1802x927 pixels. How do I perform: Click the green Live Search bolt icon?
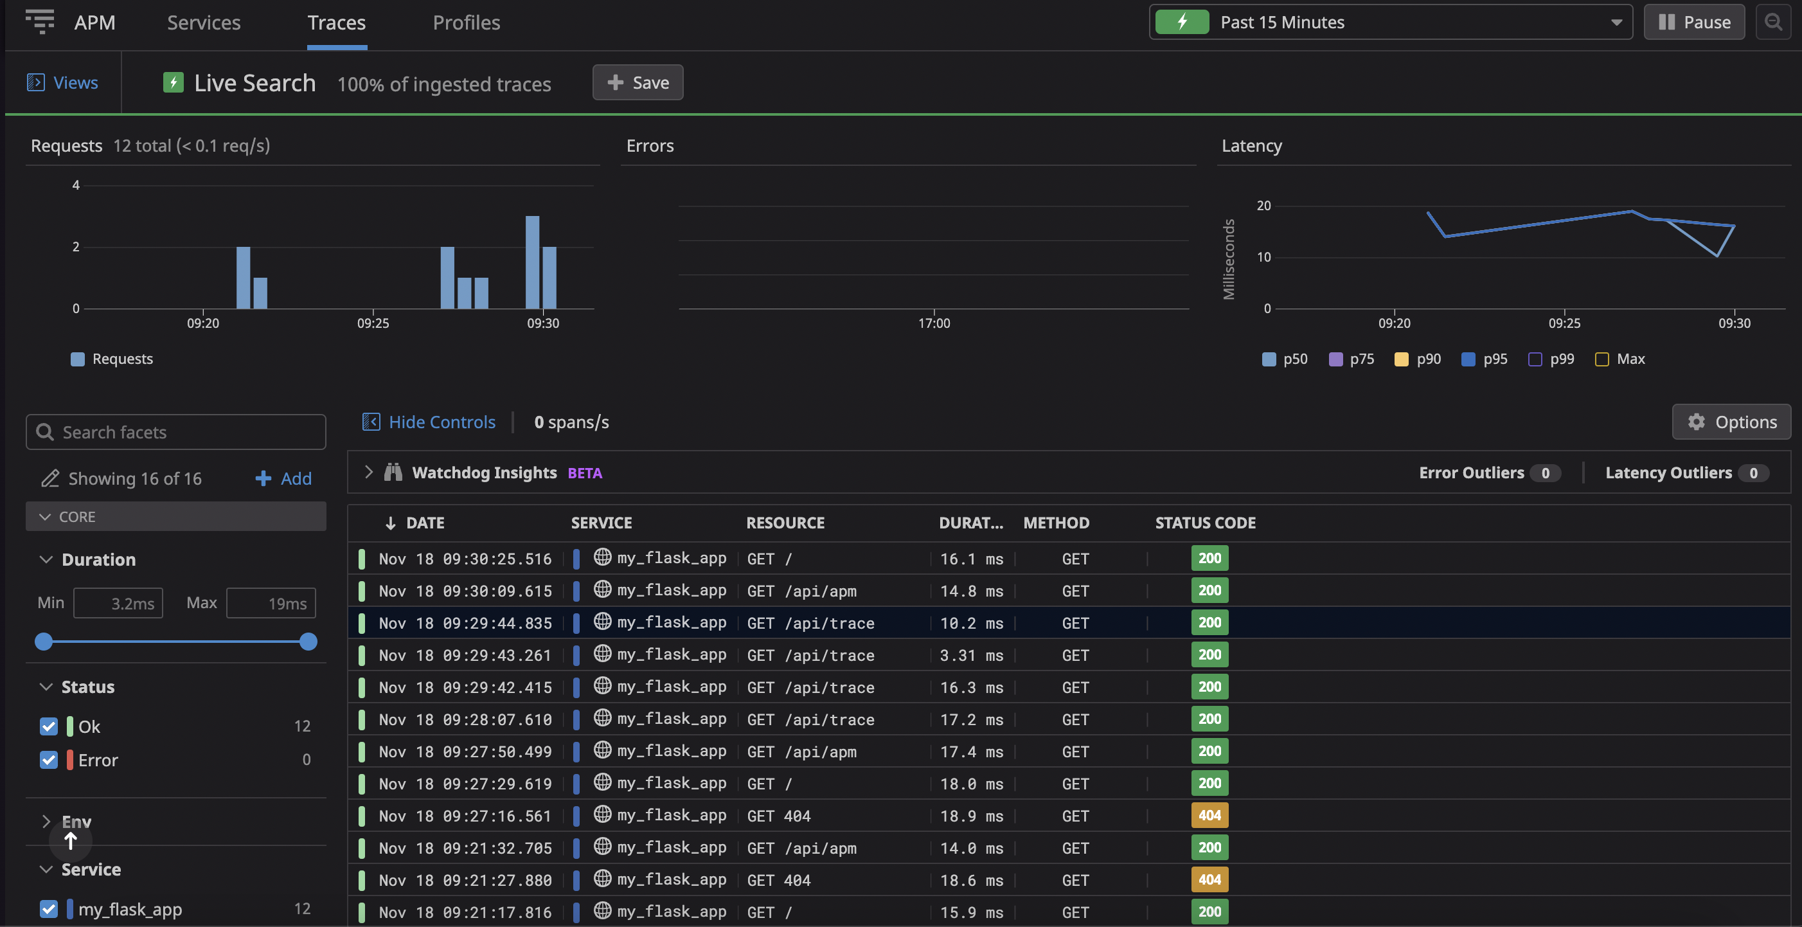(x=173, y=82)
